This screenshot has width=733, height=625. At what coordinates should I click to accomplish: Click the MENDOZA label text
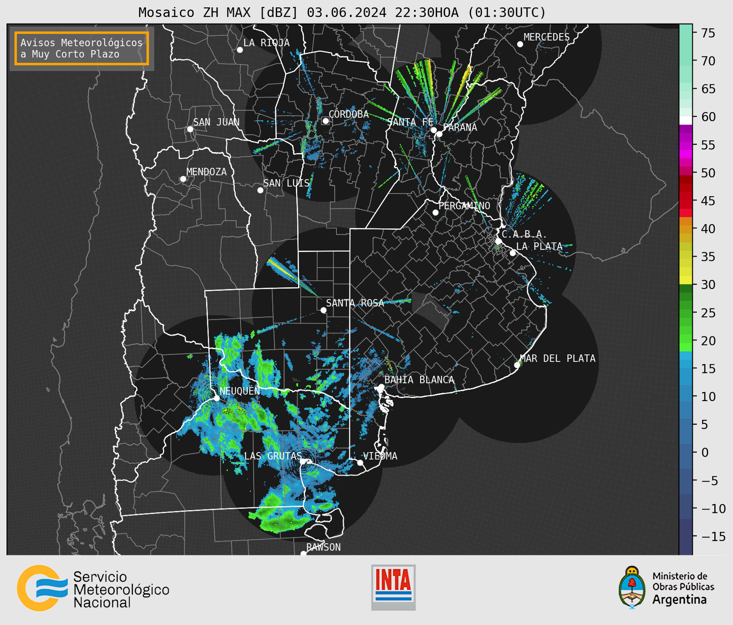pos(207,172)
